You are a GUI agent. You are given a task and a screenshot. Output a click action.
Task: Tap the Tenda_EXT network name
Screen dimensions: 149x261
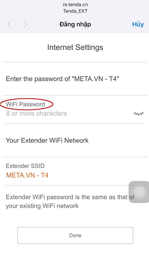pos(74,11)
